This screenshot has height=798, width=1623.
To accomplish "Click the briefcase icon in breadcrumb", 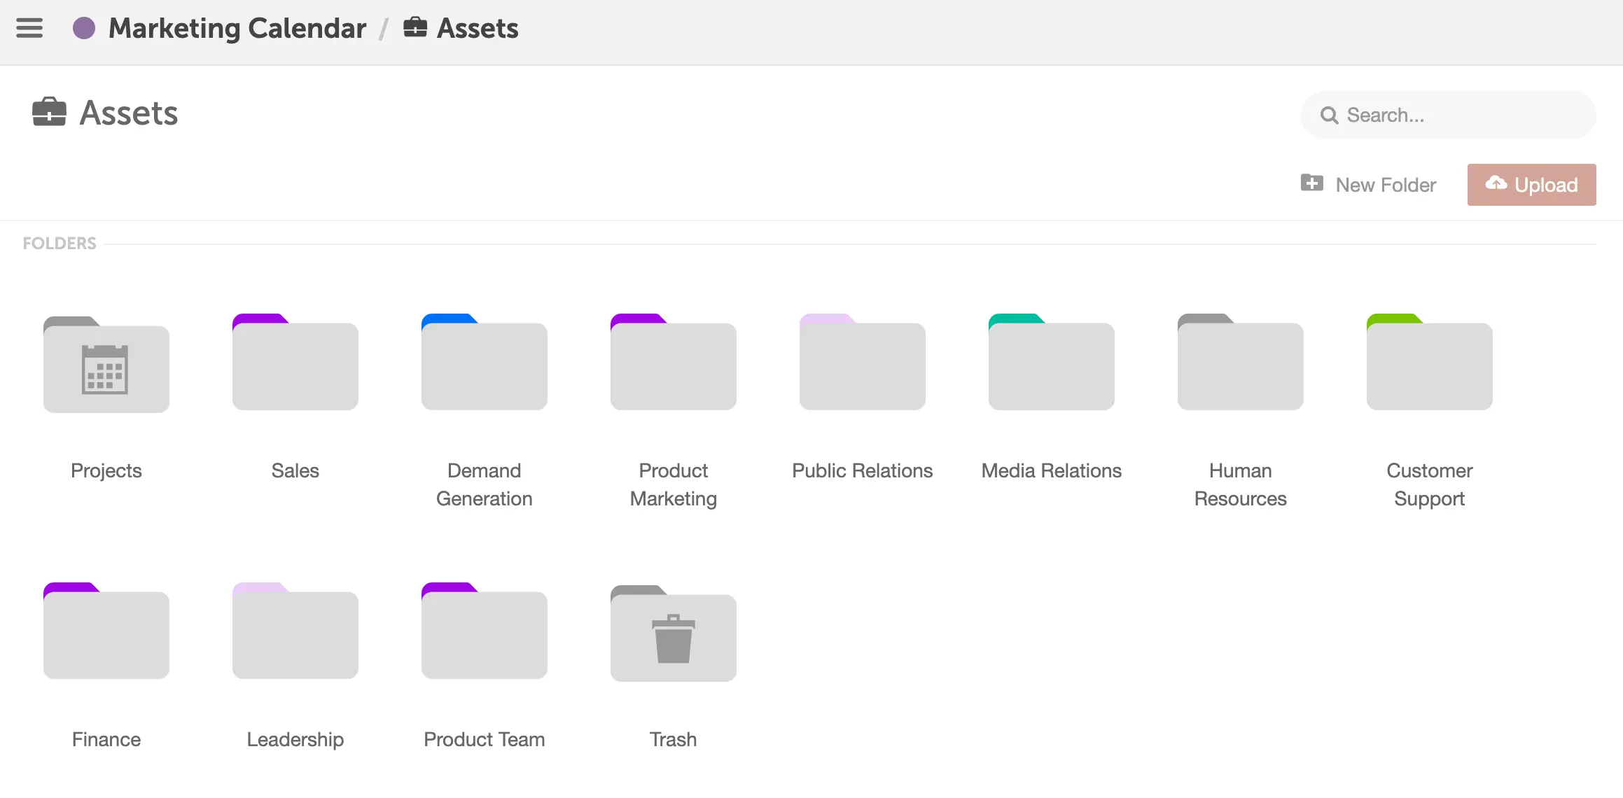I will point(415,27).
